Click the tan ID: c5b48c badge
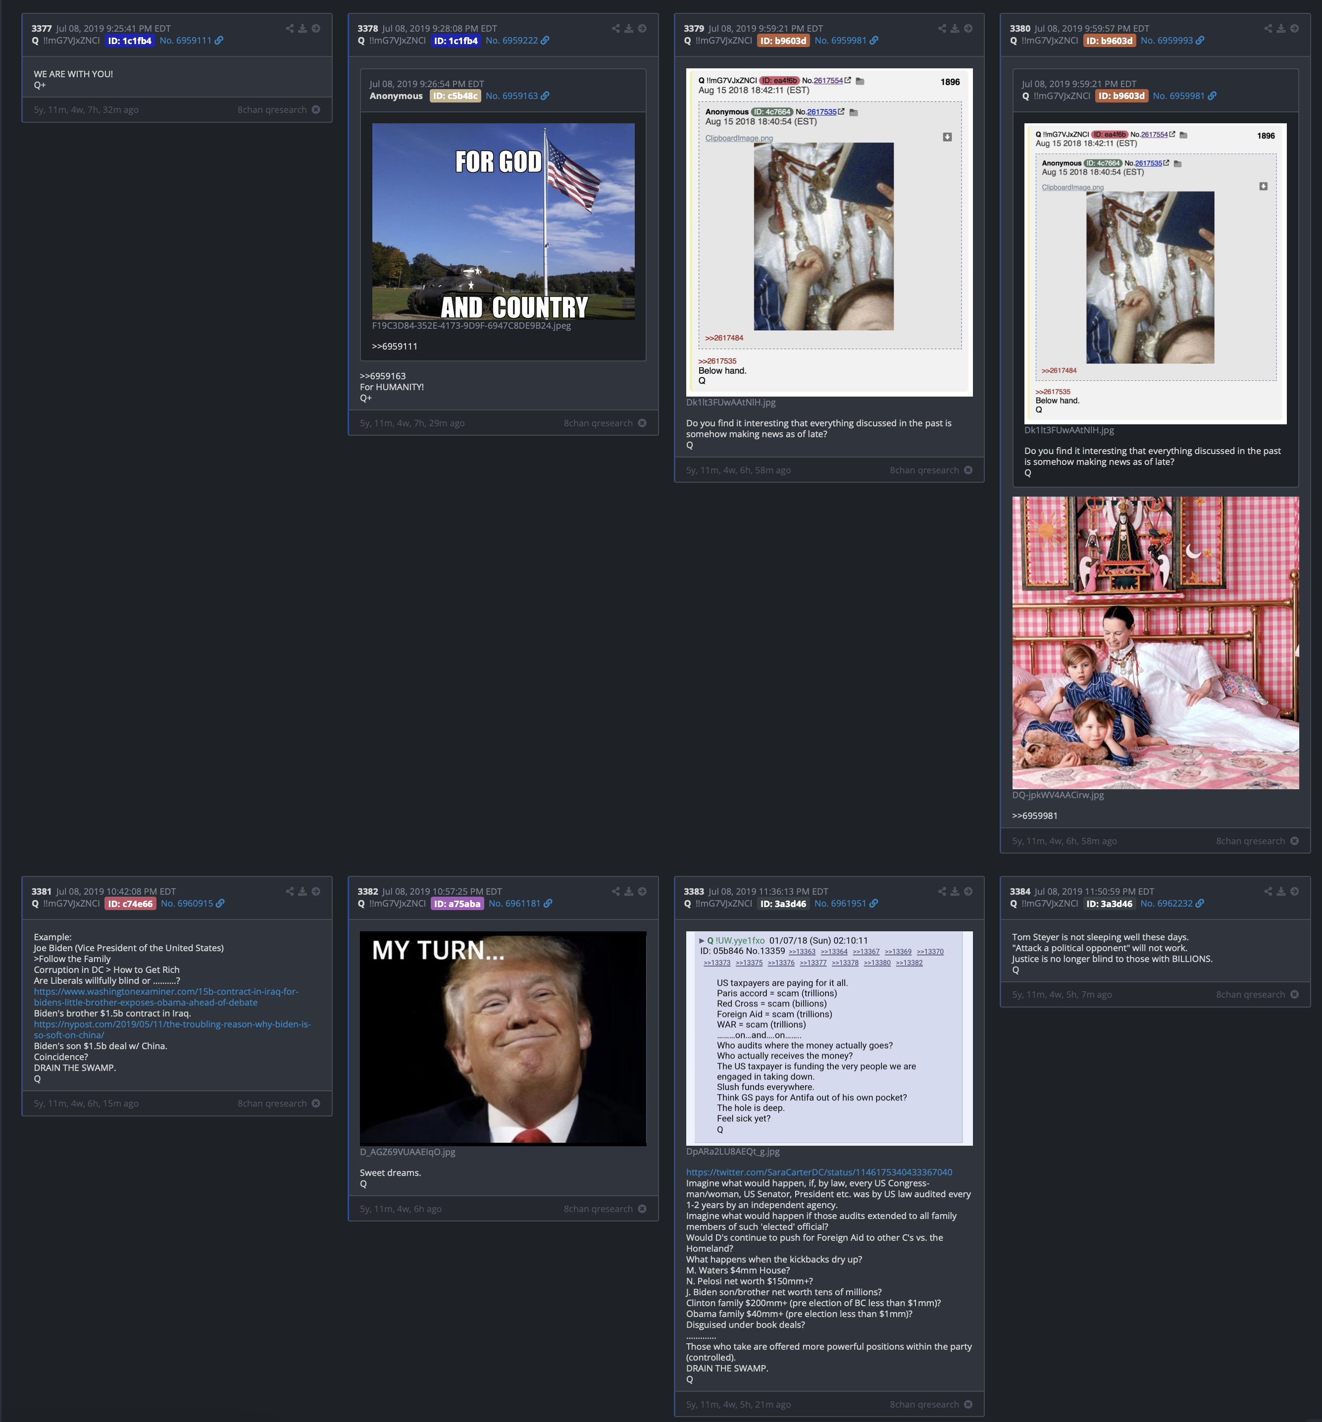The height and width of the screenshot is (1422, 1322). (x=455, y=96)
